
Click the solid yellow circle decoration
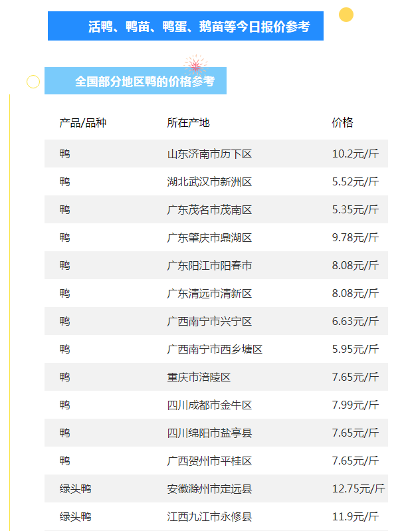(346, 15)
